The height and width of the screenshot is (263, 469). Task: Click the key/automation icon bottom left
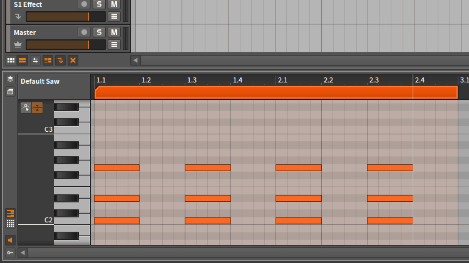point(10,253)
